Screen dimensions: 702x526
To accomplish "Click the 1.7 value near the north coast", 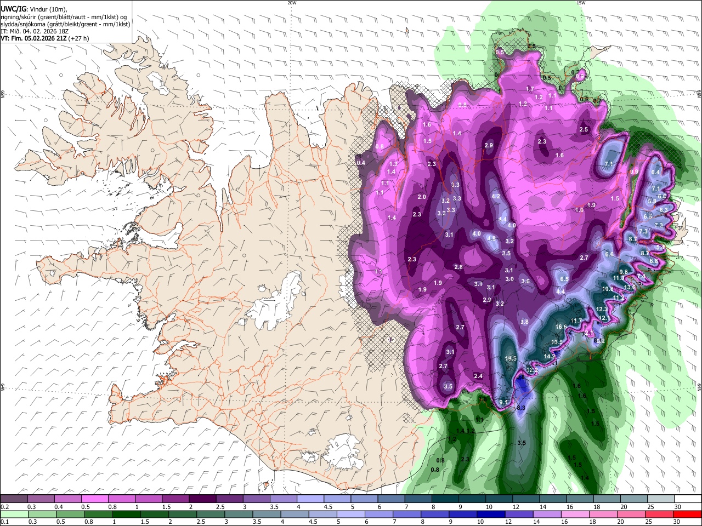I will (x=530, y=89).
